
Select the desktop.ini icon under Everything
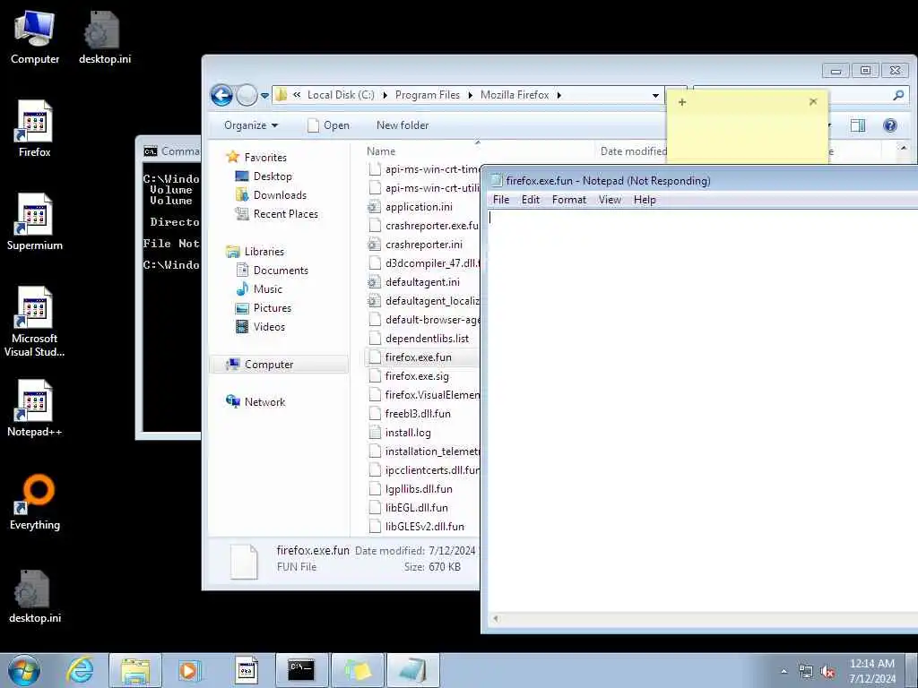[x=35, y=596]
